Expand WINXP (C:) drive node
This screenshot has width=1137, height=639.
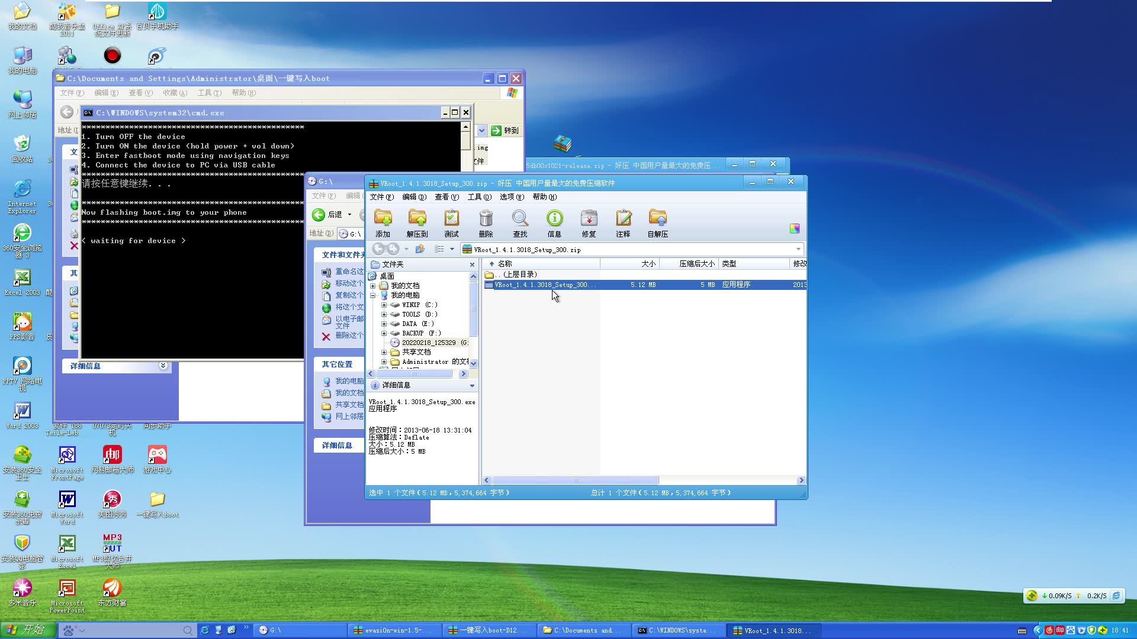(x=384, y=305)
